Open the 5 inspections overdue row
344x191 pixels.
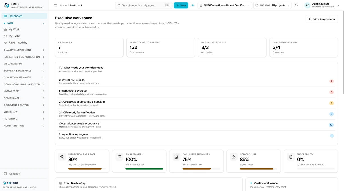[x=196, y=92]
